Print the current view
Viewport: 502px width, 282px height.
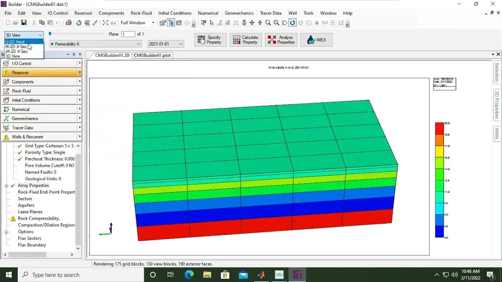[69, 23]
